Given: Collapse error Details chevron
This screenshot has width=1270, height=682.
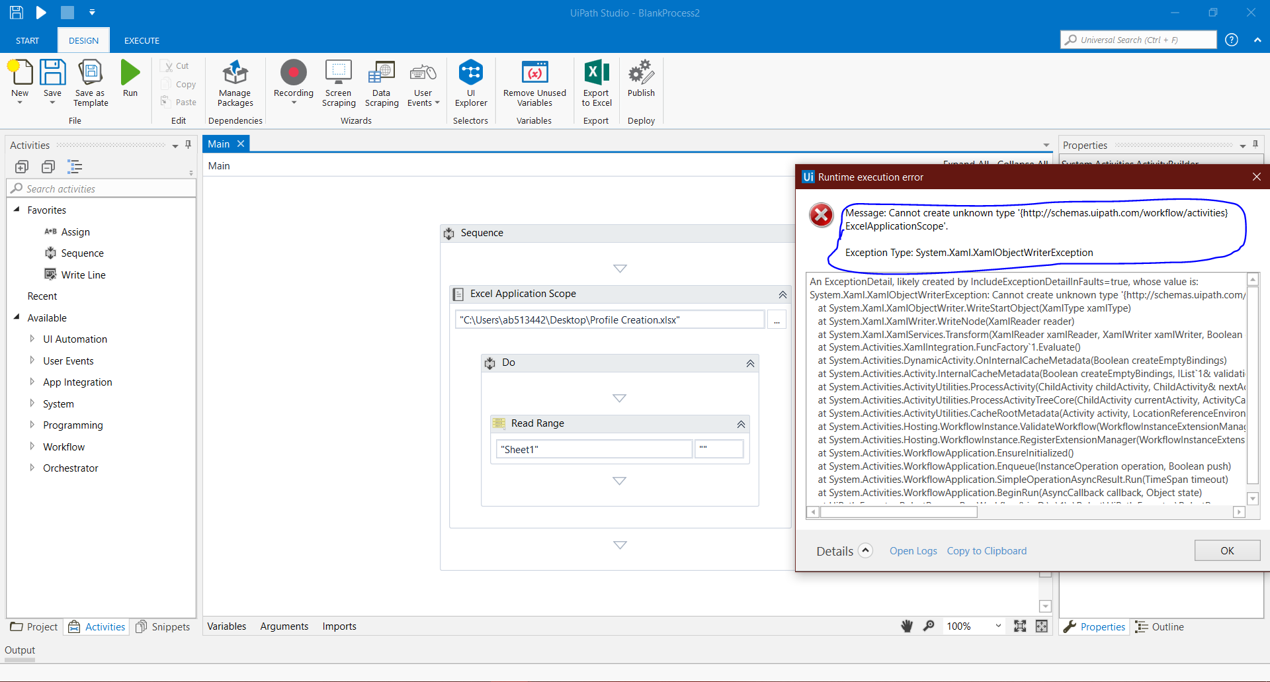Looking at the screenshot, I should pos(865,550).
